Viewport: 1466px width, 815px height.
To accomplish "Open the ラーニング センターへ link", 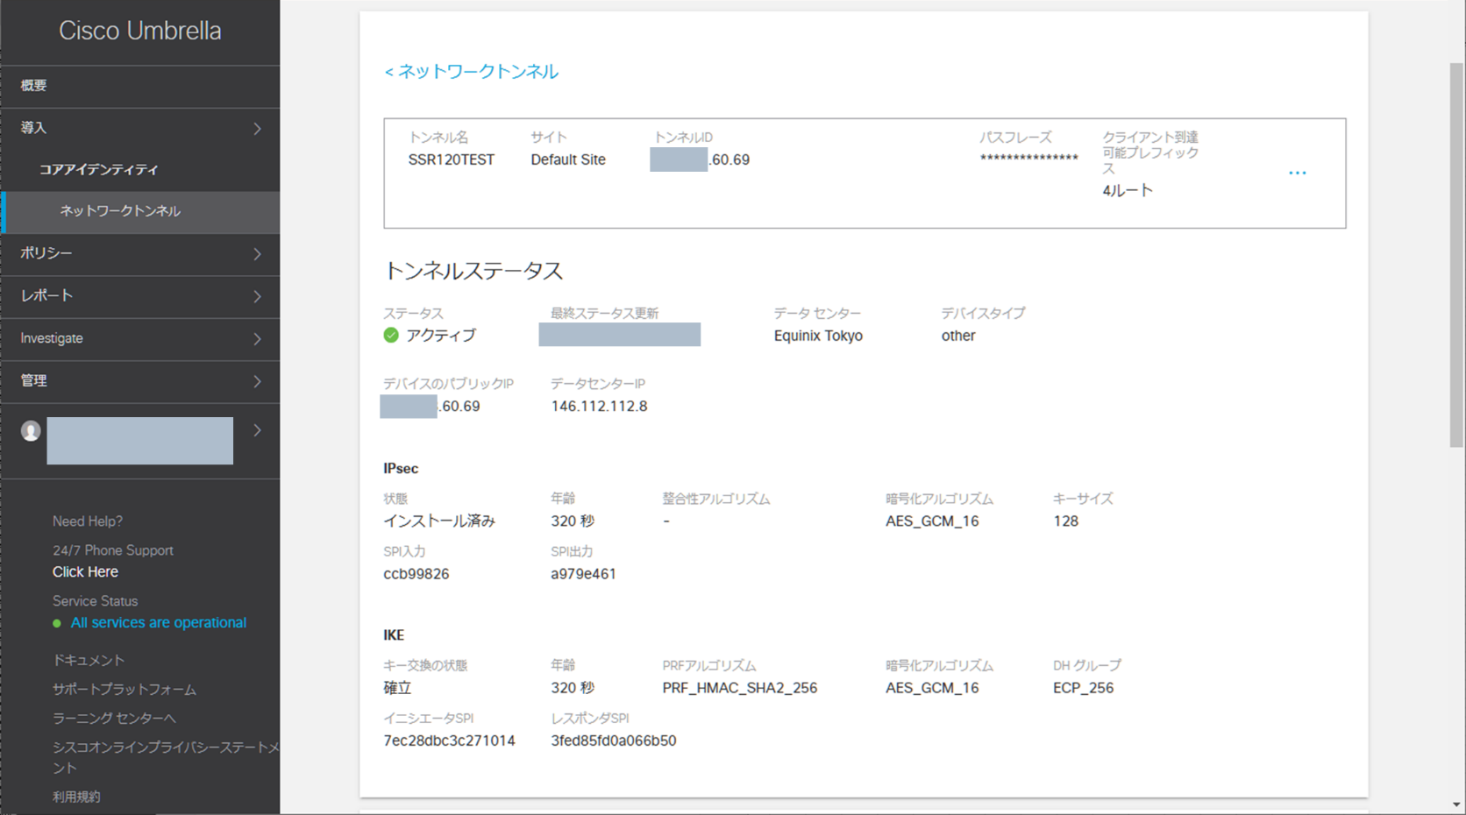I will 114,719.
